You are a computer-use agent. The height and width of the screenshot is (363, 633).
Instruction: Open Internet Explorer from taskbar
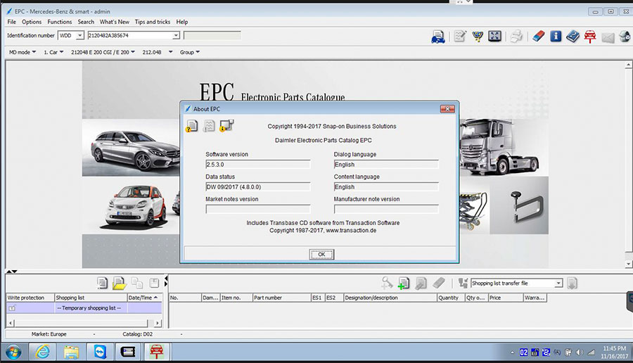pos(42,352)
